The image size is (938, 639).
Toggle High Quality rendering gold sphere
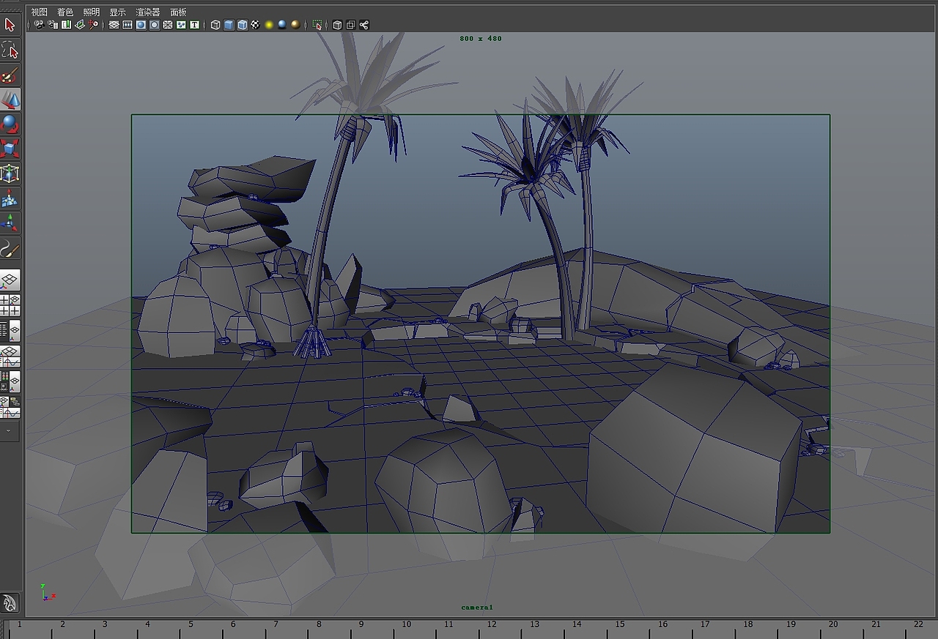pyautogui.click(x=295, y=25)
